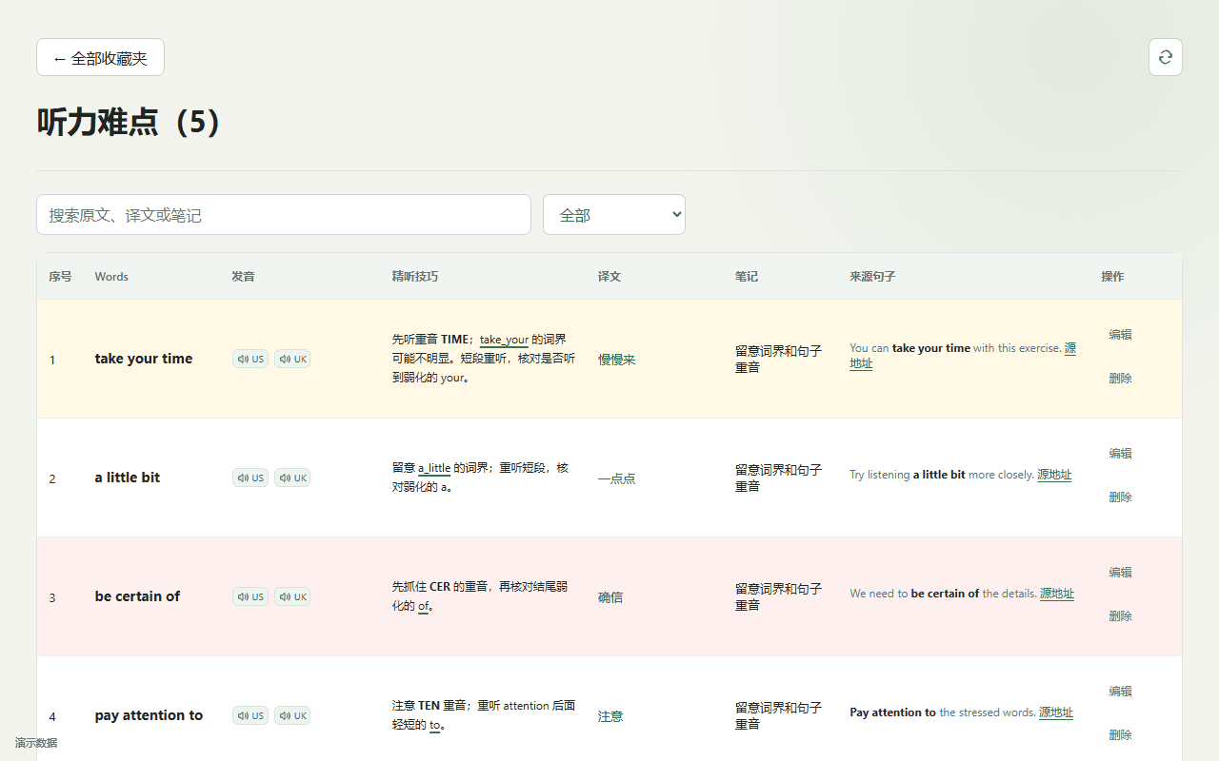Click the translation 注意

point(609,716)
